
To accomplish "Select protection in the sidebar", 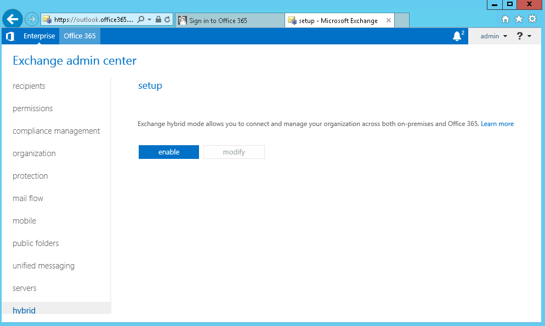I will pyautogui.click(x=30, y=176).
